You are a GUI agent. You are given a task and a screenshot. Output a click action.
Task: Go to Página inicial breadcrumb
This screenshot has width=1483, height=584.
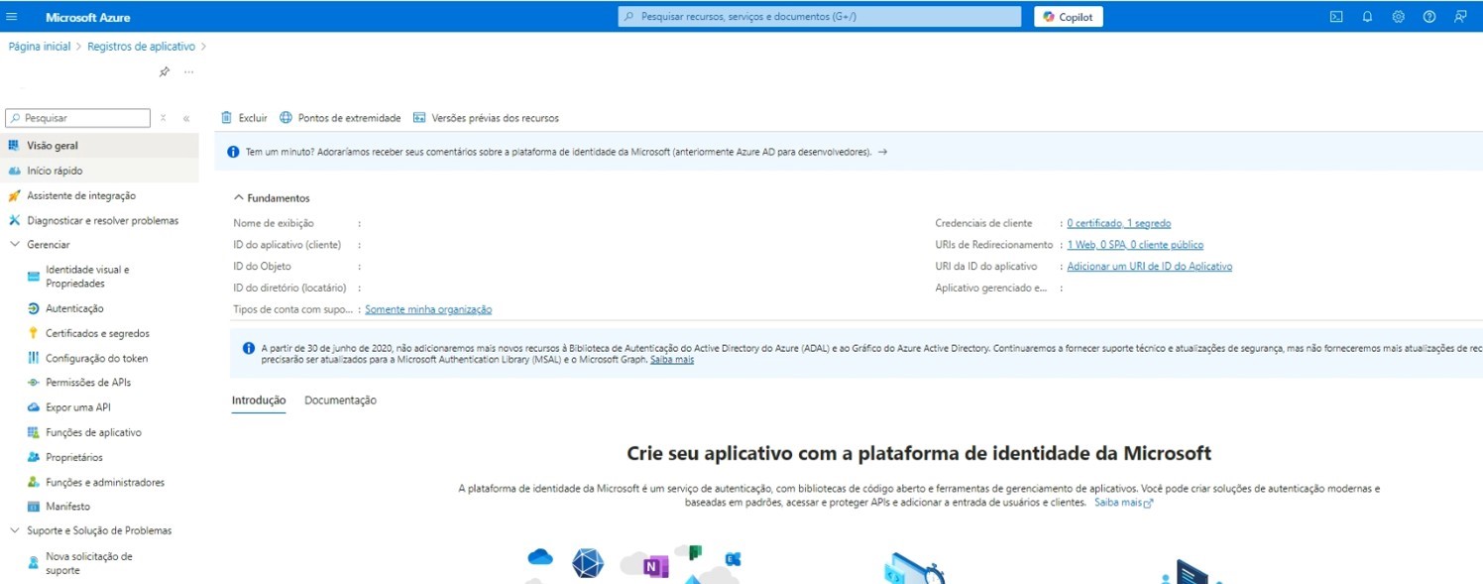(x=40, y=47)
